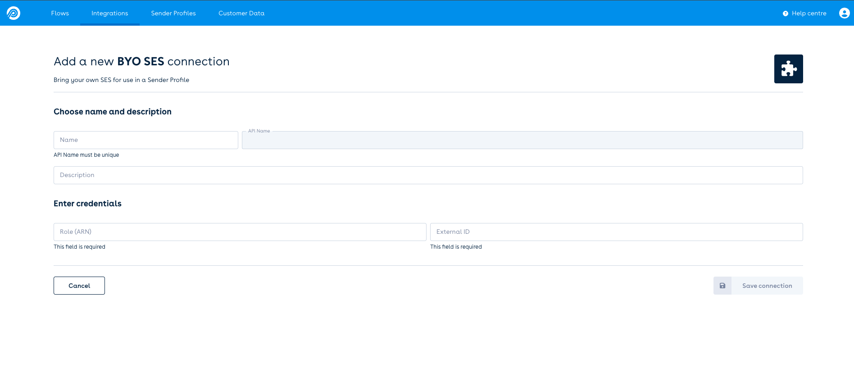Viewport: 854px width, 382px height.
Task: Open the Help centre link
Action: [x=809, y=13]
